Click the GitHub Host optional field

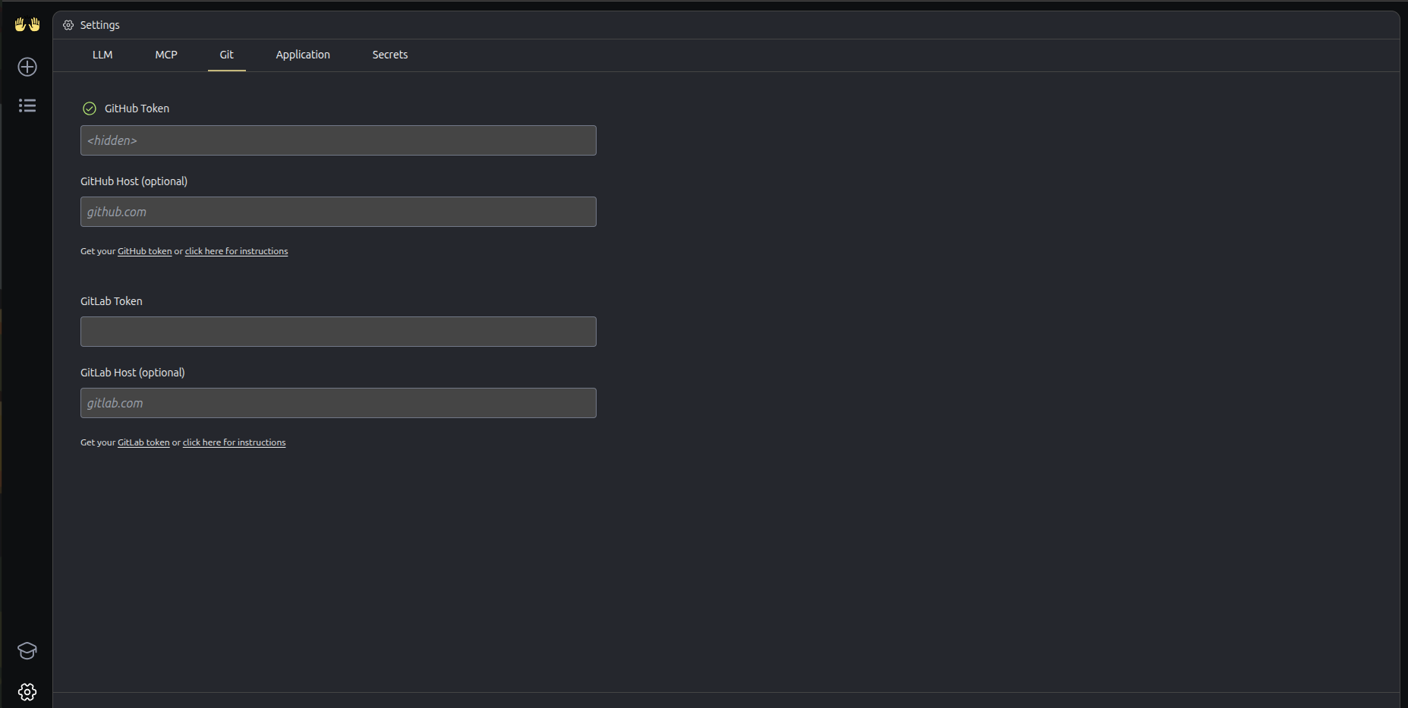[338, 212]
